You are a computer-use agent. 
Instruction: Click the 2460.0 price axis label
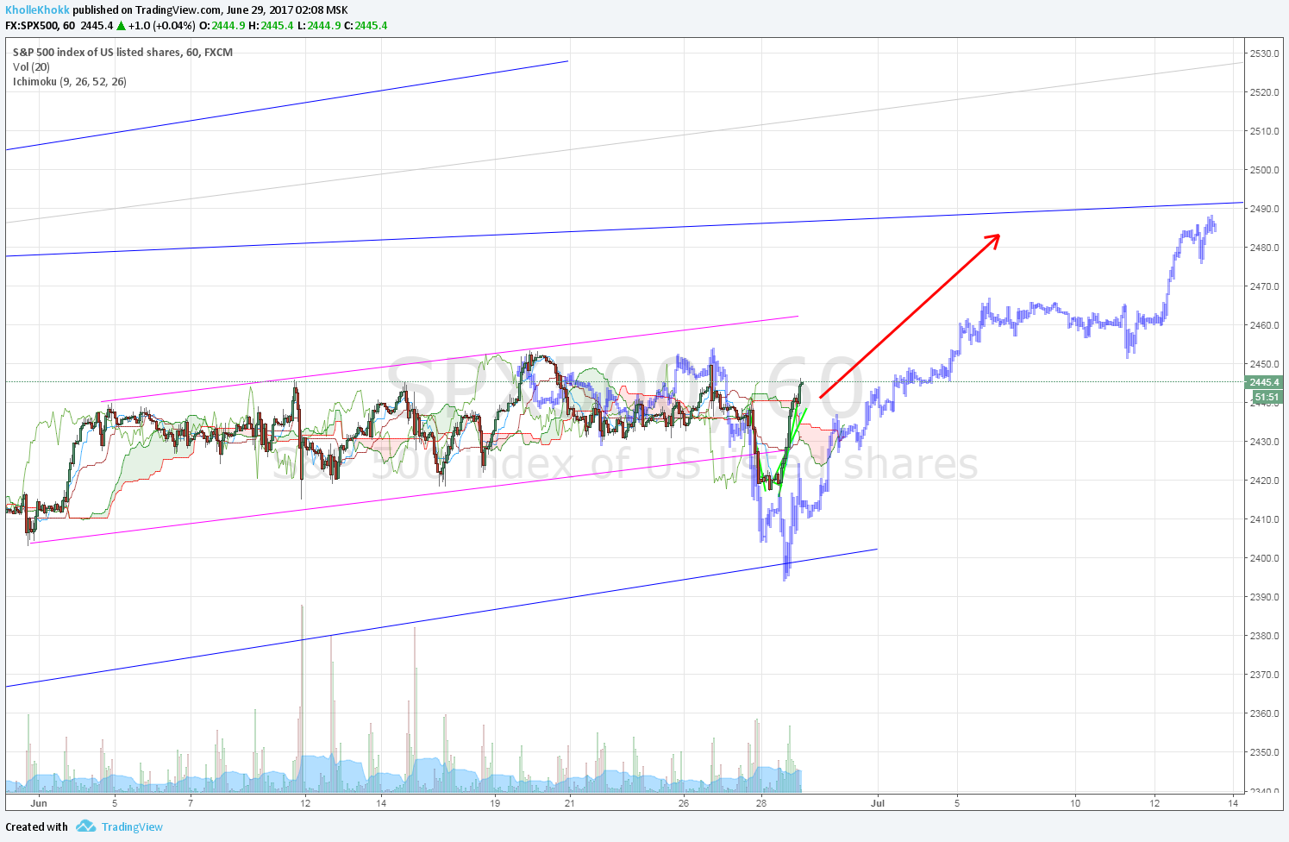tap(1264, 325)
